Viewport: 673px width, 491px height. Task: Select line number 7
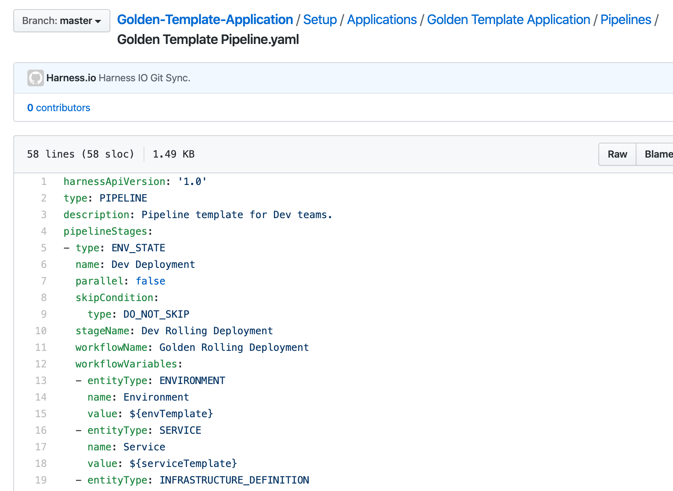[x=44, y=281]
